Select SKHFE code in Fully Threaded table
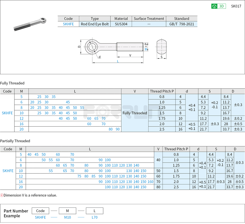 [7, 113]
